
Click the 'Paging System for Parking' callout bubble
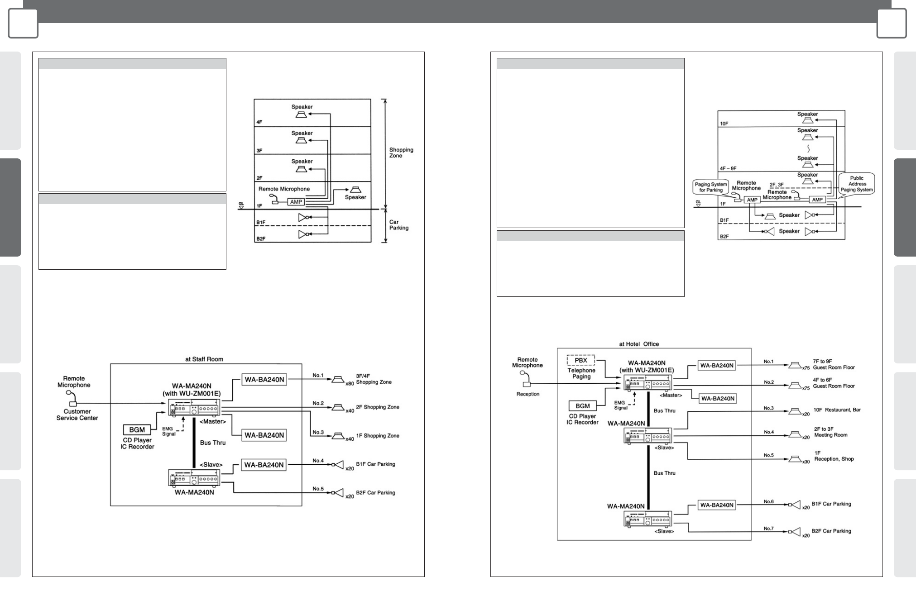(x=710, y=187)
